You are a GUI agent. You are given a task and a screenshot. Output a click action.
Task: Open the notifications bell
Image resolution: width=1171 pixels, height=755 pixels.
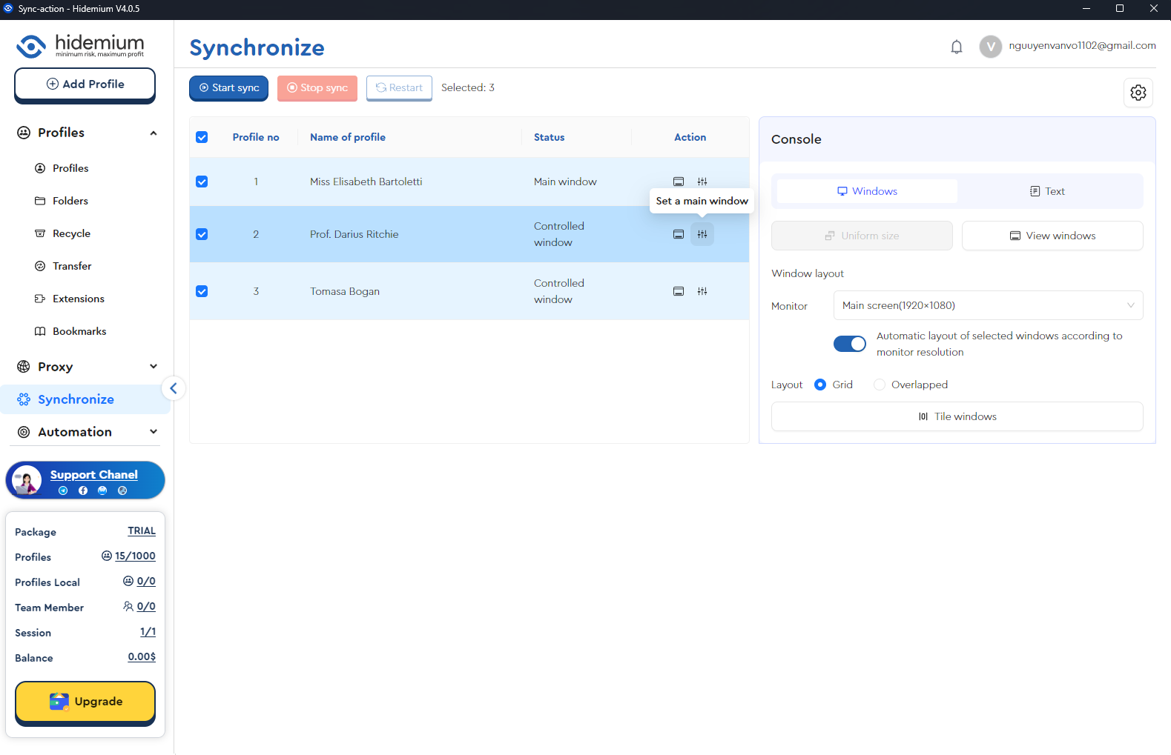(957, 47)
